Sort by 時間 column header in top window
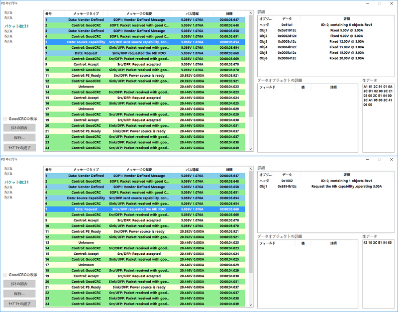398x312 pixels. pos(229,14)
